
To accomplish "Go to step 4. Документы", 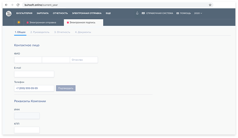I will [83, 32].
